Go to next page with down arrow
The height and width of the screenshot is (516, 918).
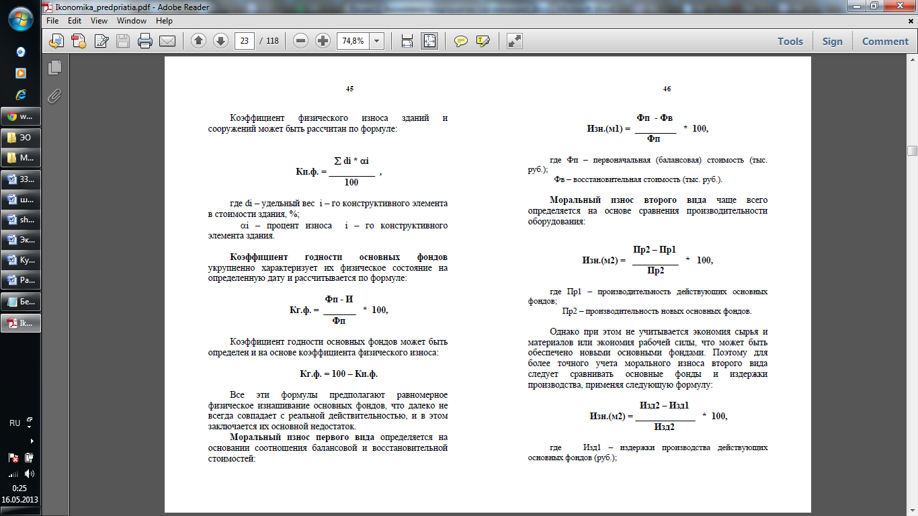point(220,41)
